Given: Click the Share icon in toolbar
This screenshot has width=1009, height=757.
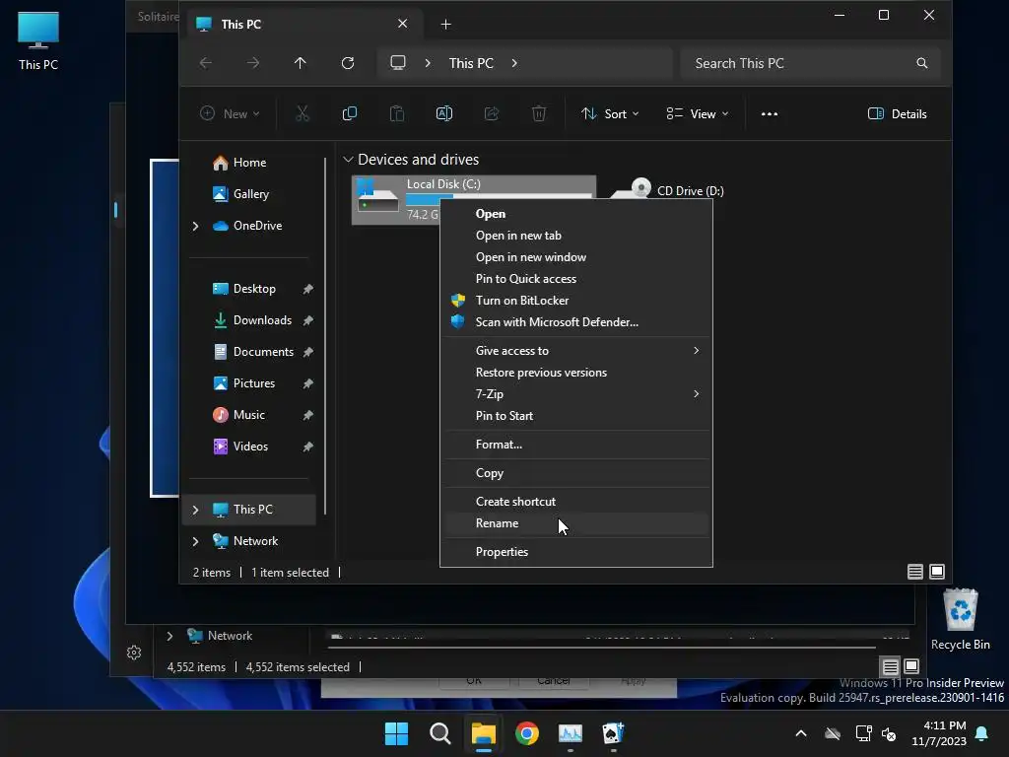Looking at the screenshot, I should pyautogui.click(x=492, y=114).
